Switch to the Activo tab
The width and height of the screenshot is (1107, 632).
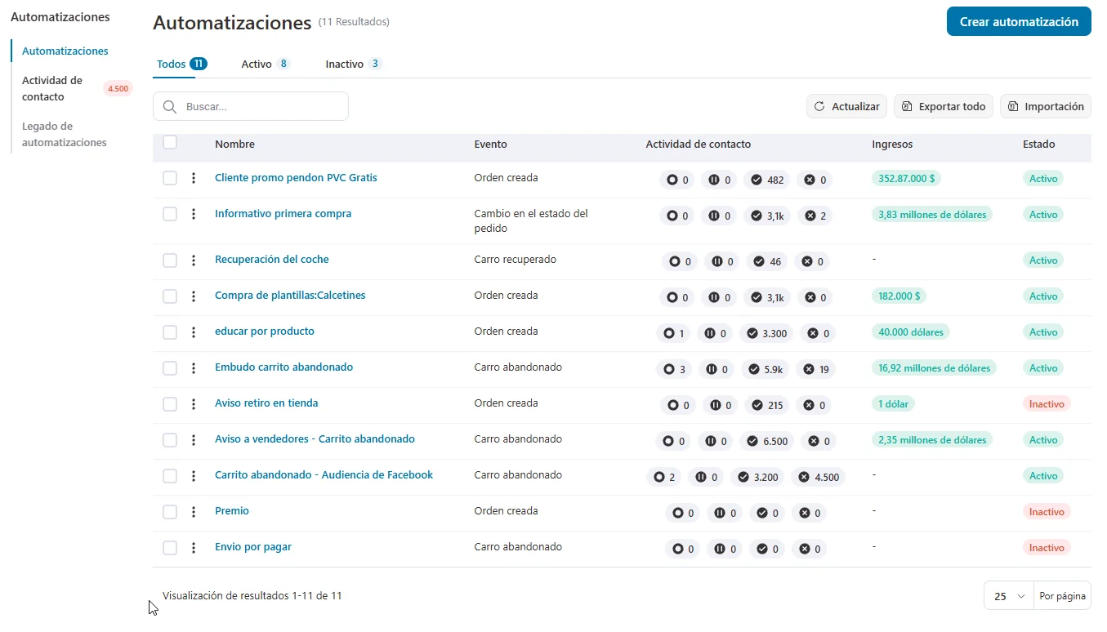[256, 63]
